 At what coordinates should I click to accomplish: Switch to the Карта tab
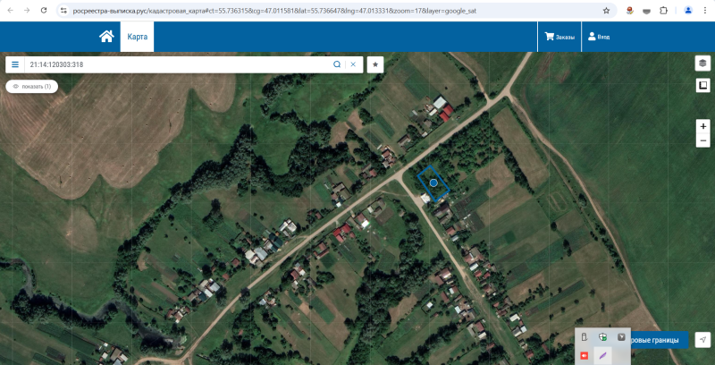click(138, 37)
